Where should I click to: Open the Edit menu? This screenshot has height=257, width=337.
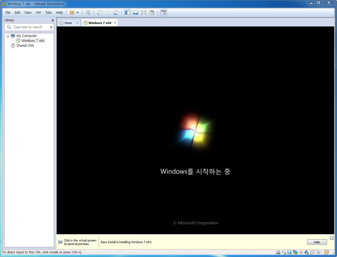(x=17, y=13)
